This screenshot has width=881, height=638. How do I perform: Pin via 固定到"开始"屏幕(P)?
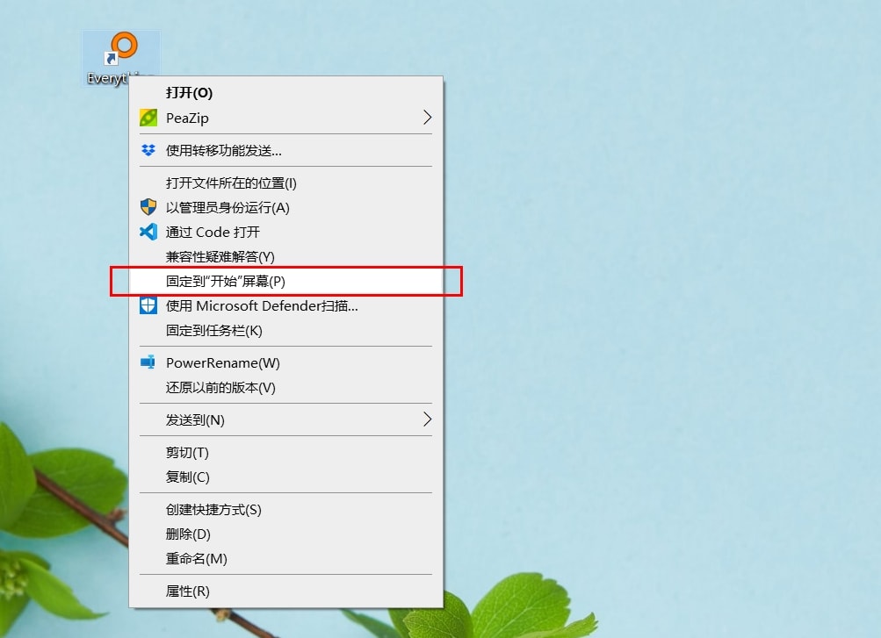tap(286, 281)
